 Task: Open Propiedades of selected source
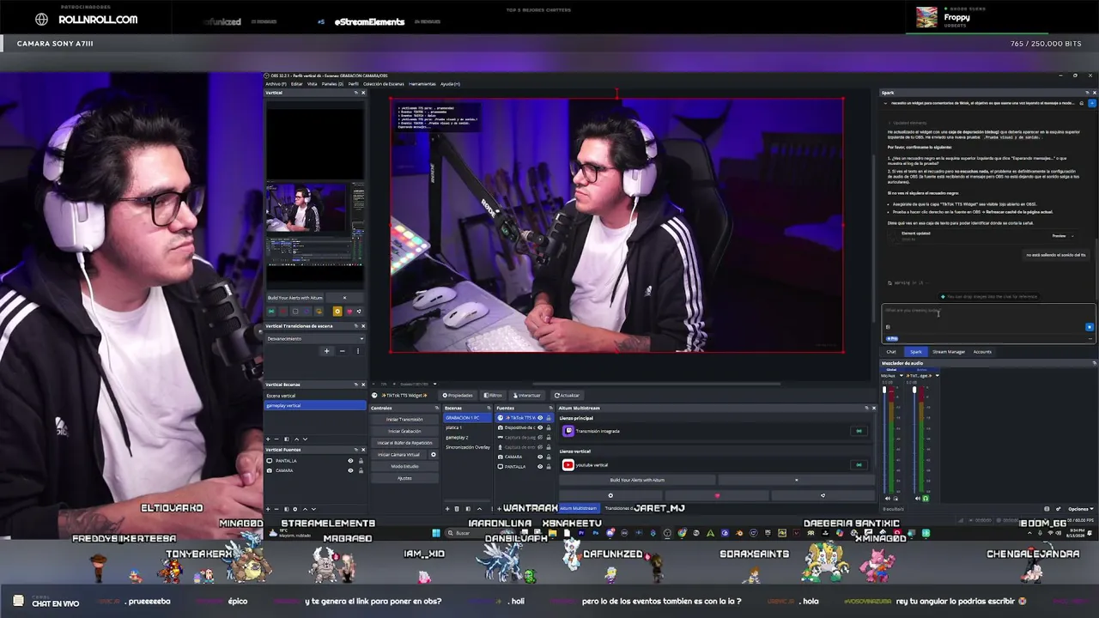pyautogui.click(x=458, y=396)
